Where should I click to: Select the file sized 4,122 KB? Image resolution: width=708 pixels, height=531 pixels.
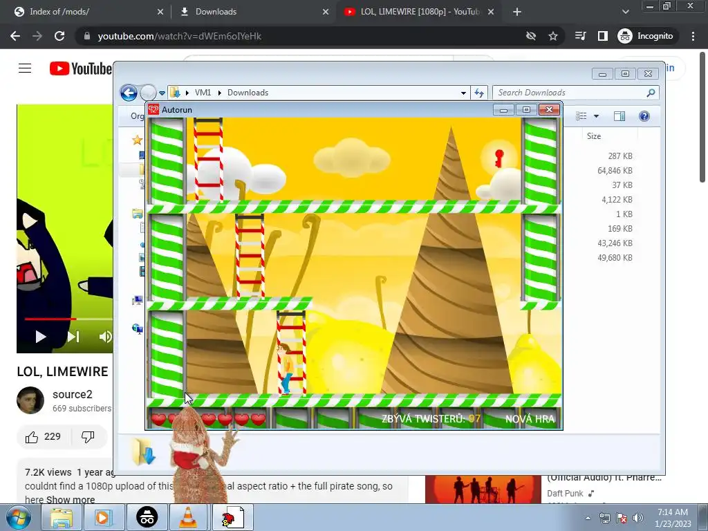(617, 200)
